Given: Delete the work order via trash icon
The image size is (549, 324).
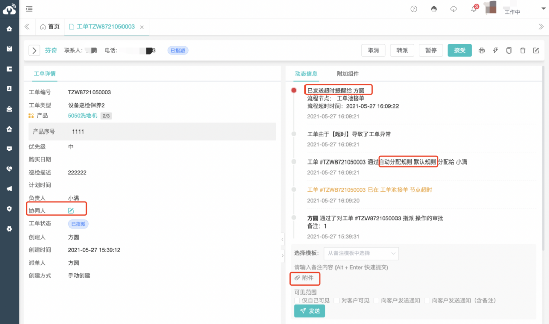Looking at the screenshot, I should 523,50.
